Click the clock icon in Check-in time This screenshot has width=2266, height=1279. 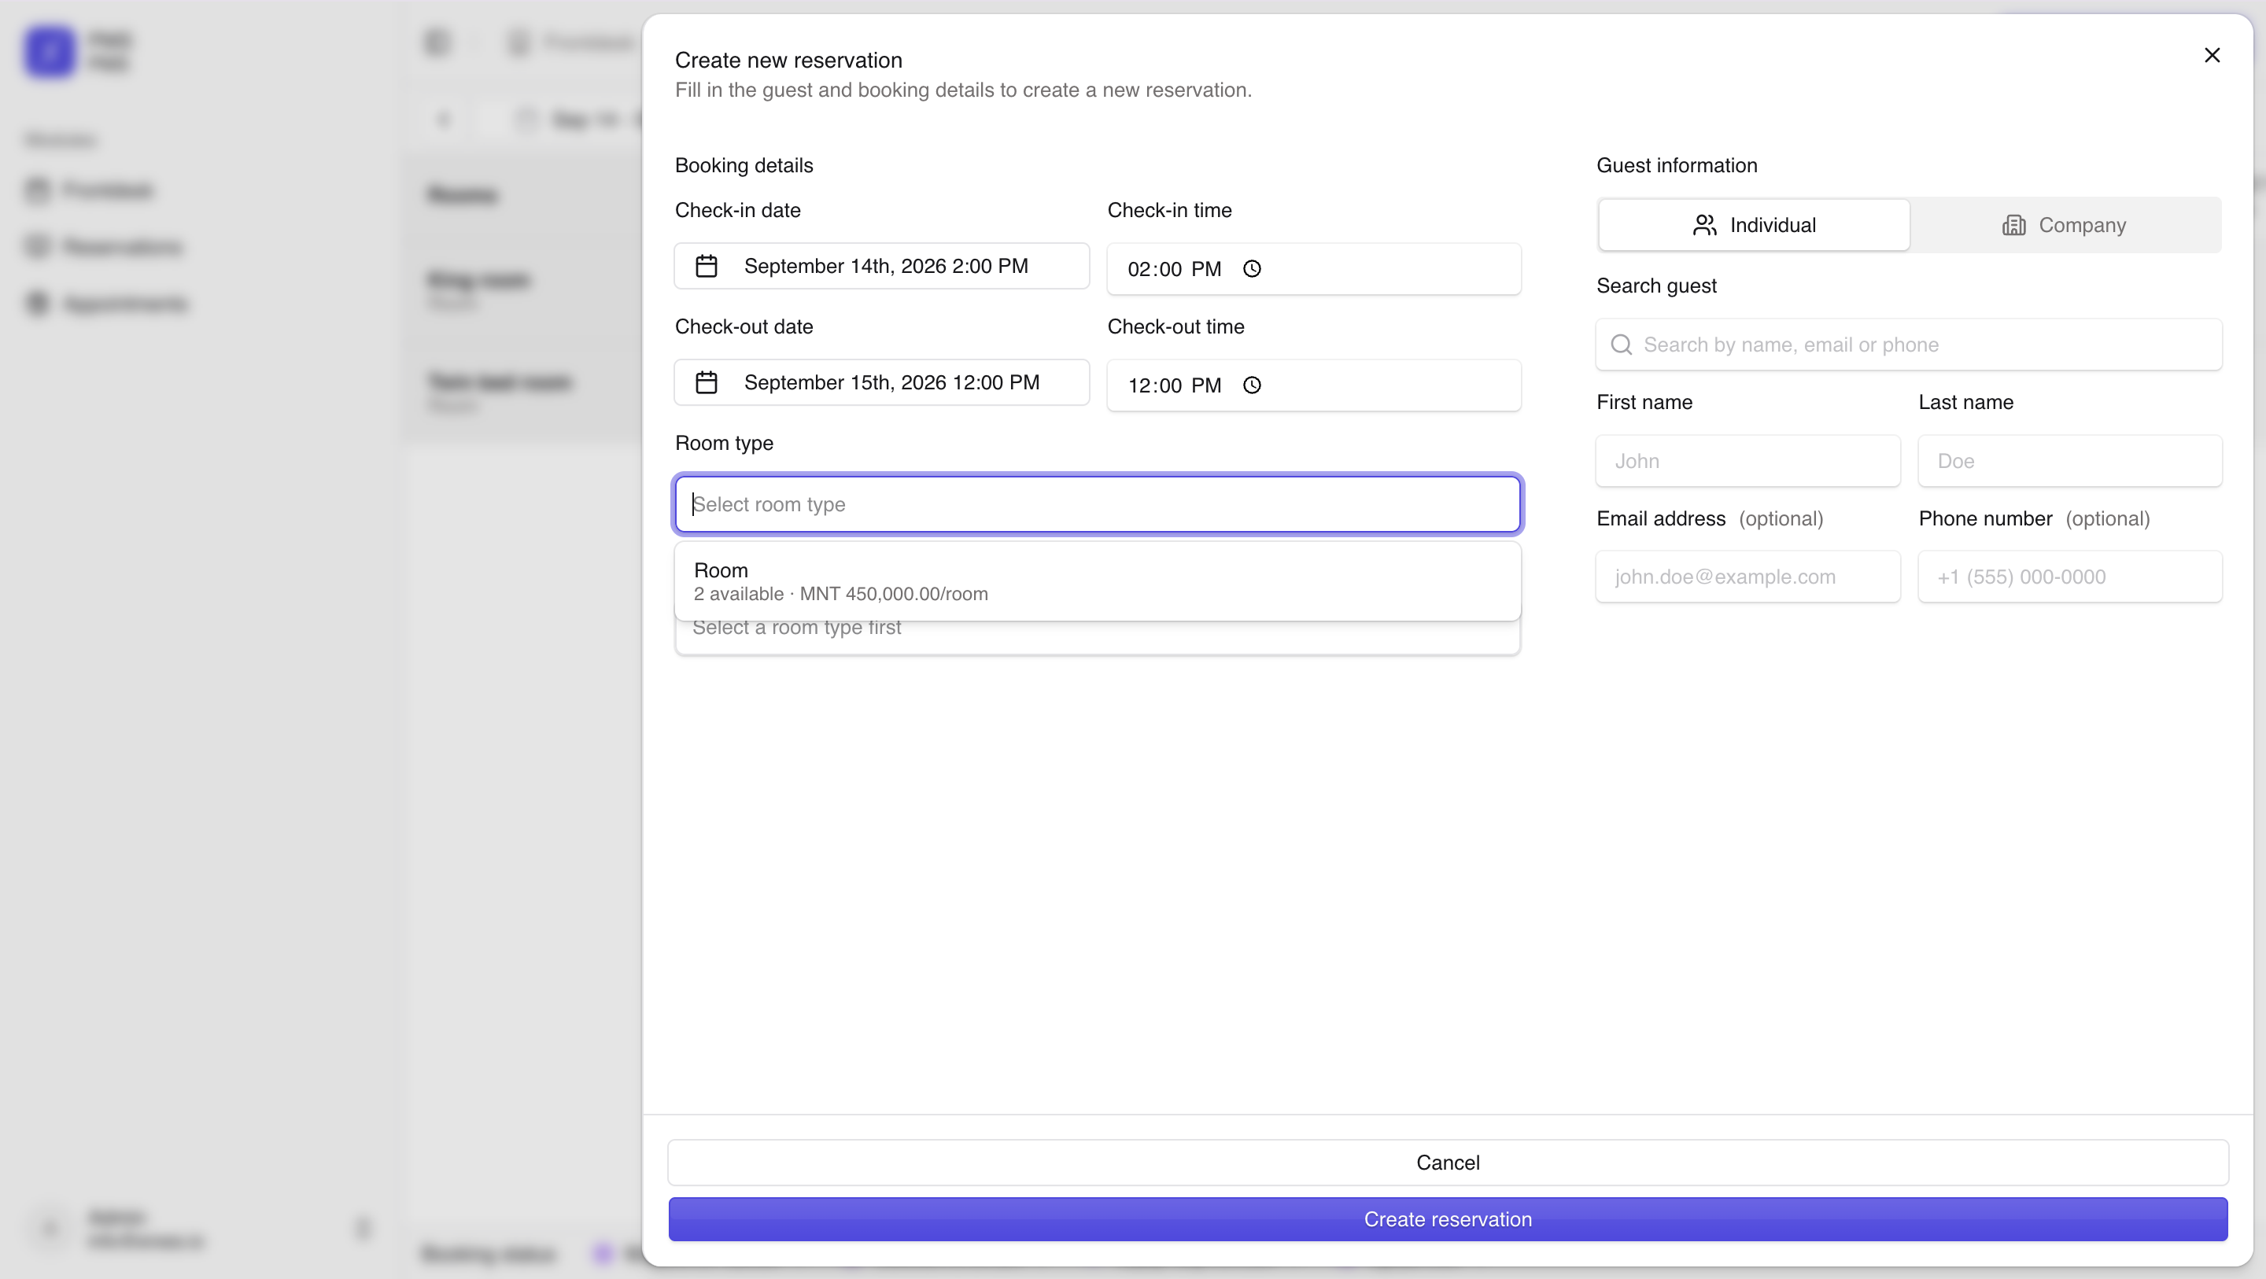tap(1252, 268)
